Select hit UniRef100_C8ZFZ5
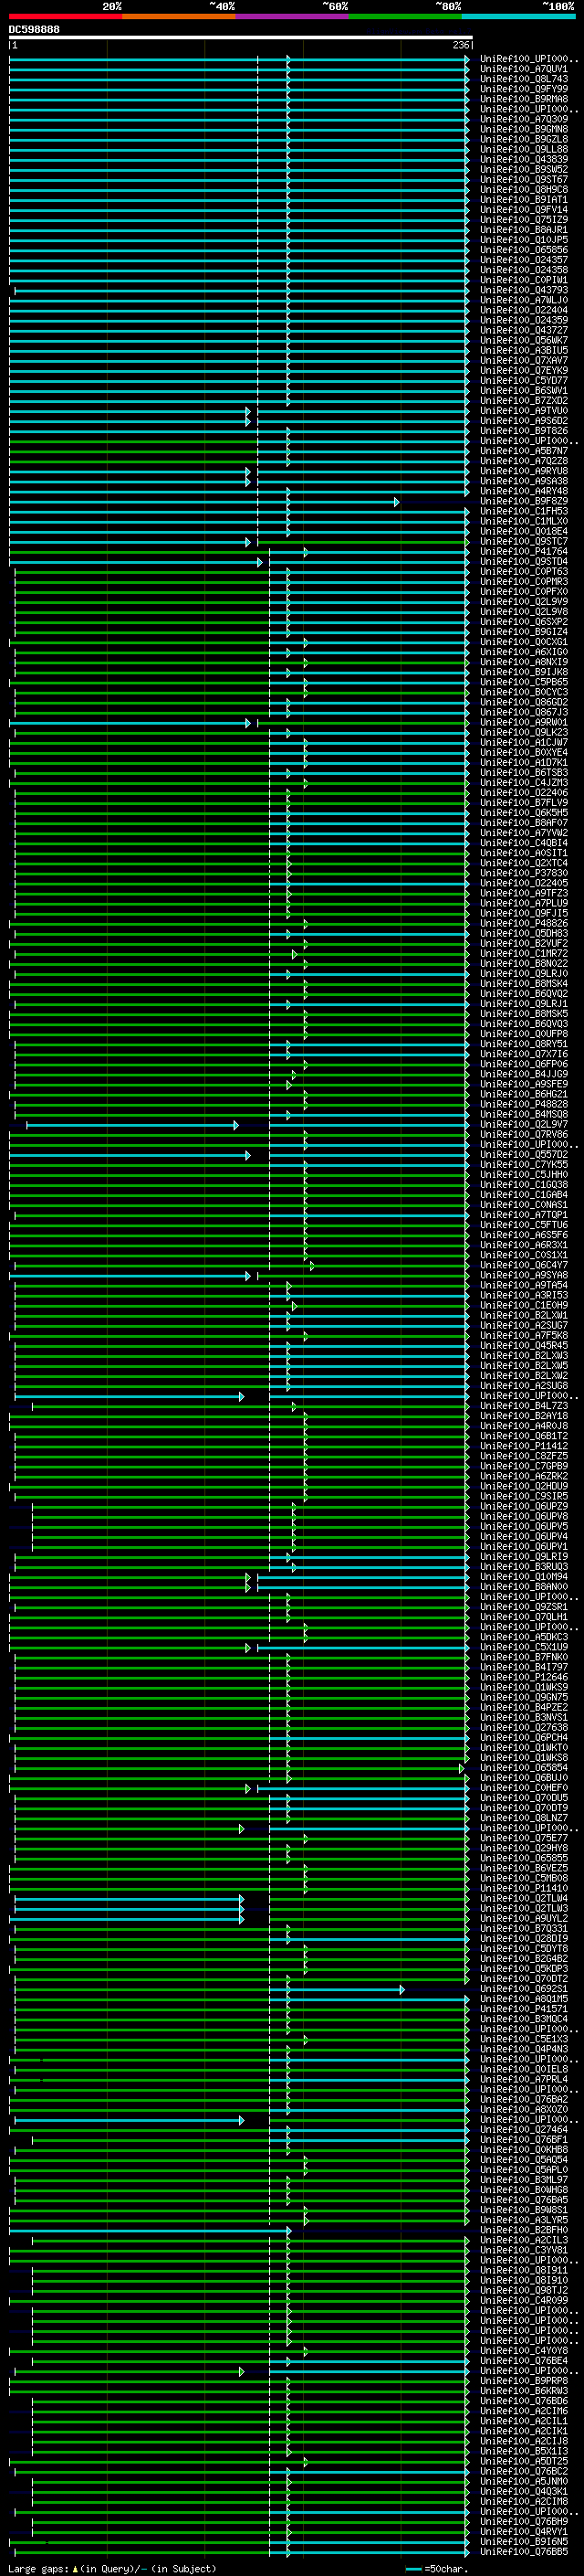Image resolution: width=584 pixels, height=2576 pixels. (x=524, y=1456)
